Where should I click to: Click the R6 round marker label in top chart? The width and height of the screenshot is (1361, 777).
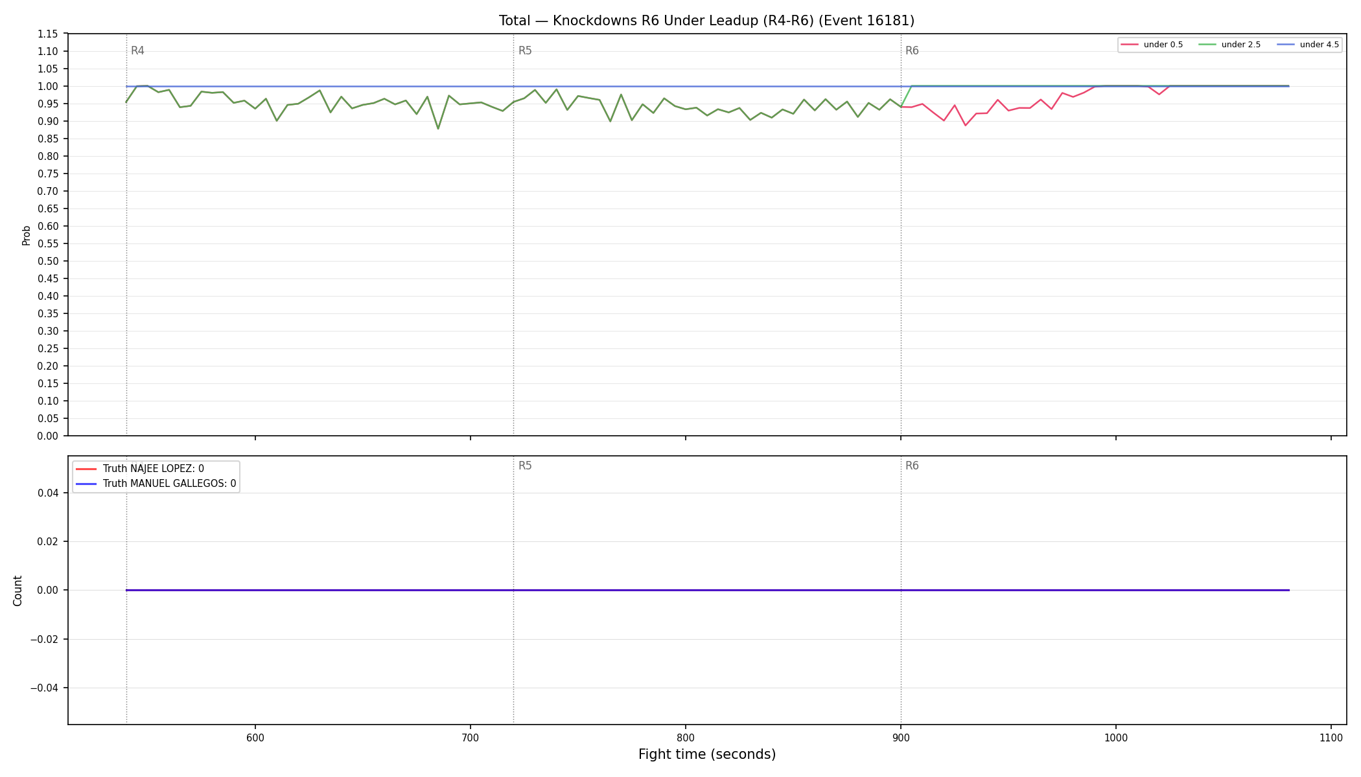[x=912, y=51]
